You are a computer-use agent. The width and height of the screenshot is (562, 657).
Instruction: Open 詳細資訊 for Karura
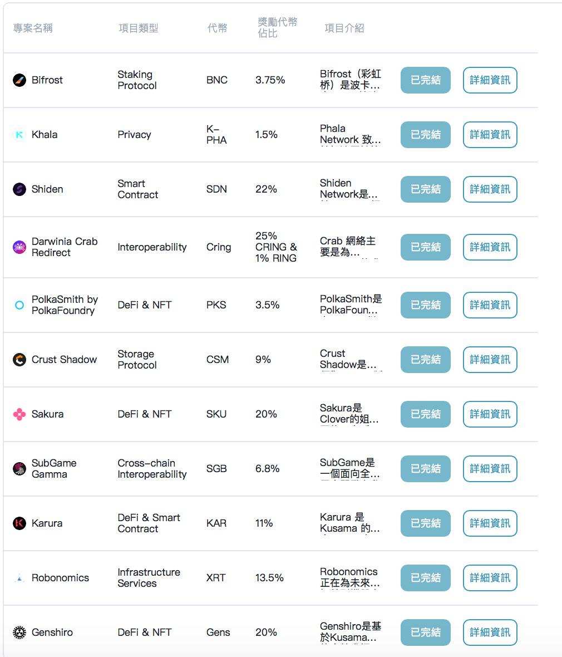(x=490, y=523)
